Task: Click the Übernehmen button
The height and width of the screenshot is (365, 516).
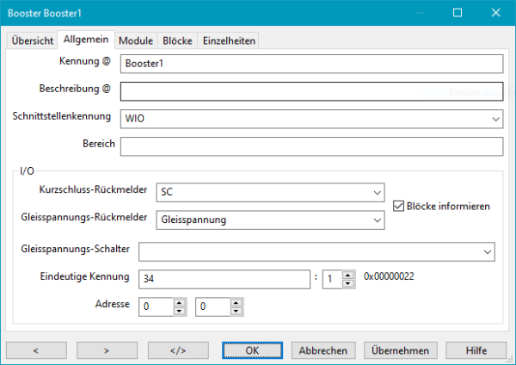Action: tap(400, 350)
